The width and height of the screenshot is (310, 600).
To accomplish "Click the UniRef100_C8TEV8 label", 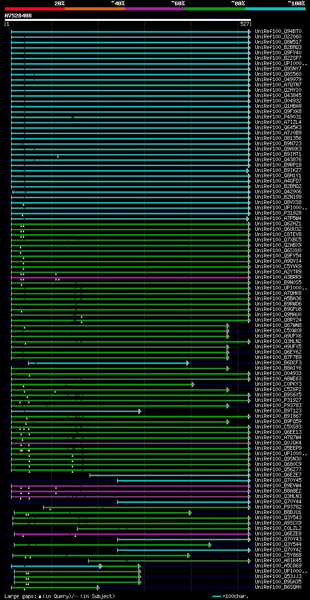I will 279,234.
